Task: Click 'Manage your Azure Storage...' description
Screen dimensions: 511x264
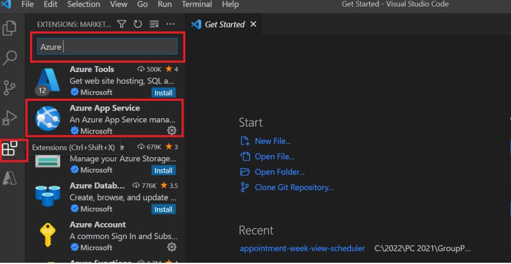Action: point(123,159)
